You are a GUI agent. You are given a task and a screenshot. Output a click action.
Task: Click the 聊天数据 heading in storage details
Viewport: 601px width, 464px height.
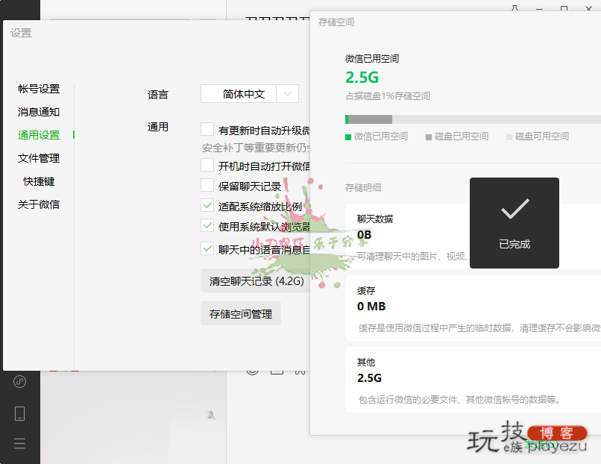pyautogui.click(x=375, y=219)
